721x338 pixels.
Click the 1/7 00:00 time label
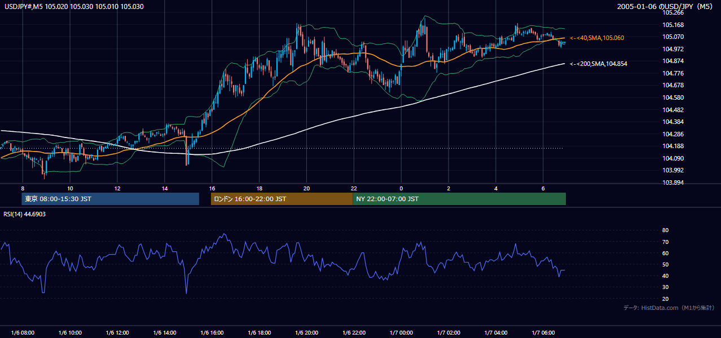point(401,332)
